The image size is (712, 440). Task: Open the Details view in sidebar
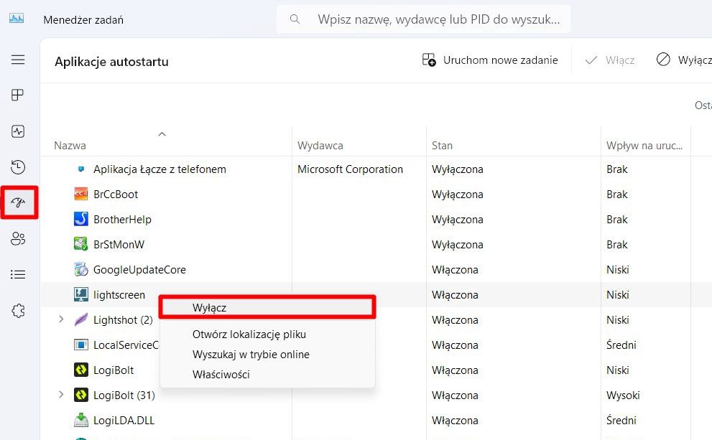coord(18,274)
